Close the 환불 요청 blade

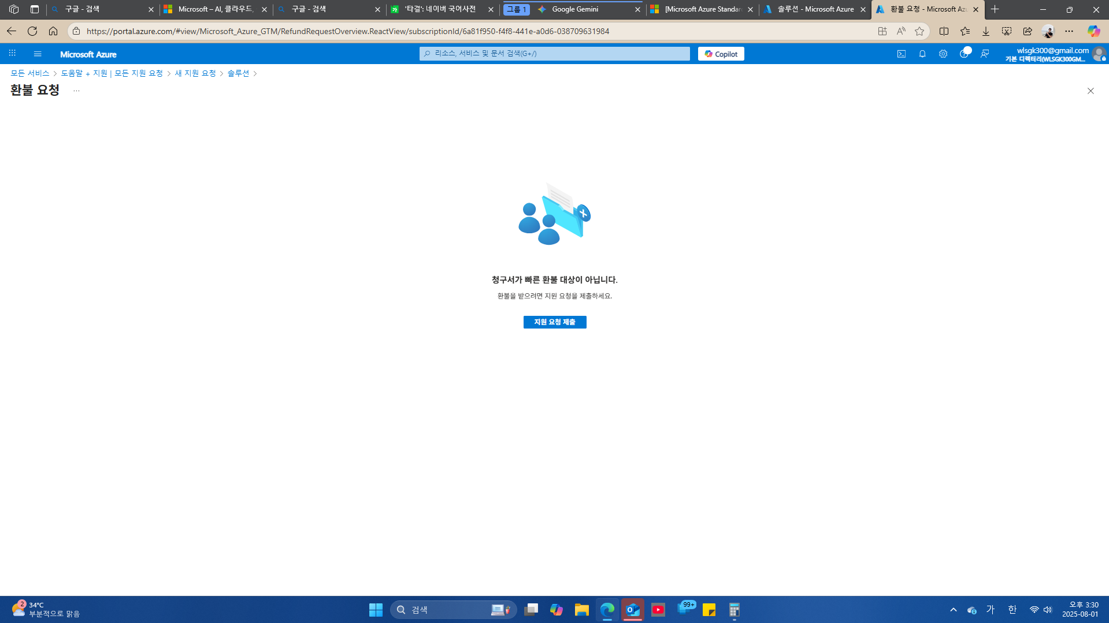pos(1091,91)
